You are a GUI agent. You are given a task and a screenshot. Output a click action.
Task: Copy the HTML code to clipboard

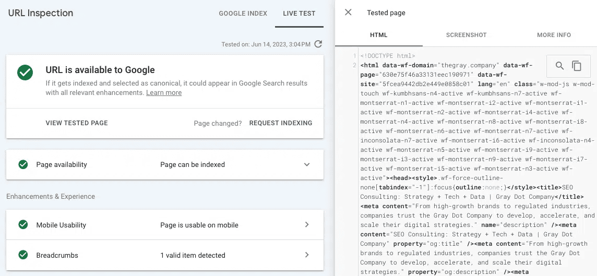(577, 66)
